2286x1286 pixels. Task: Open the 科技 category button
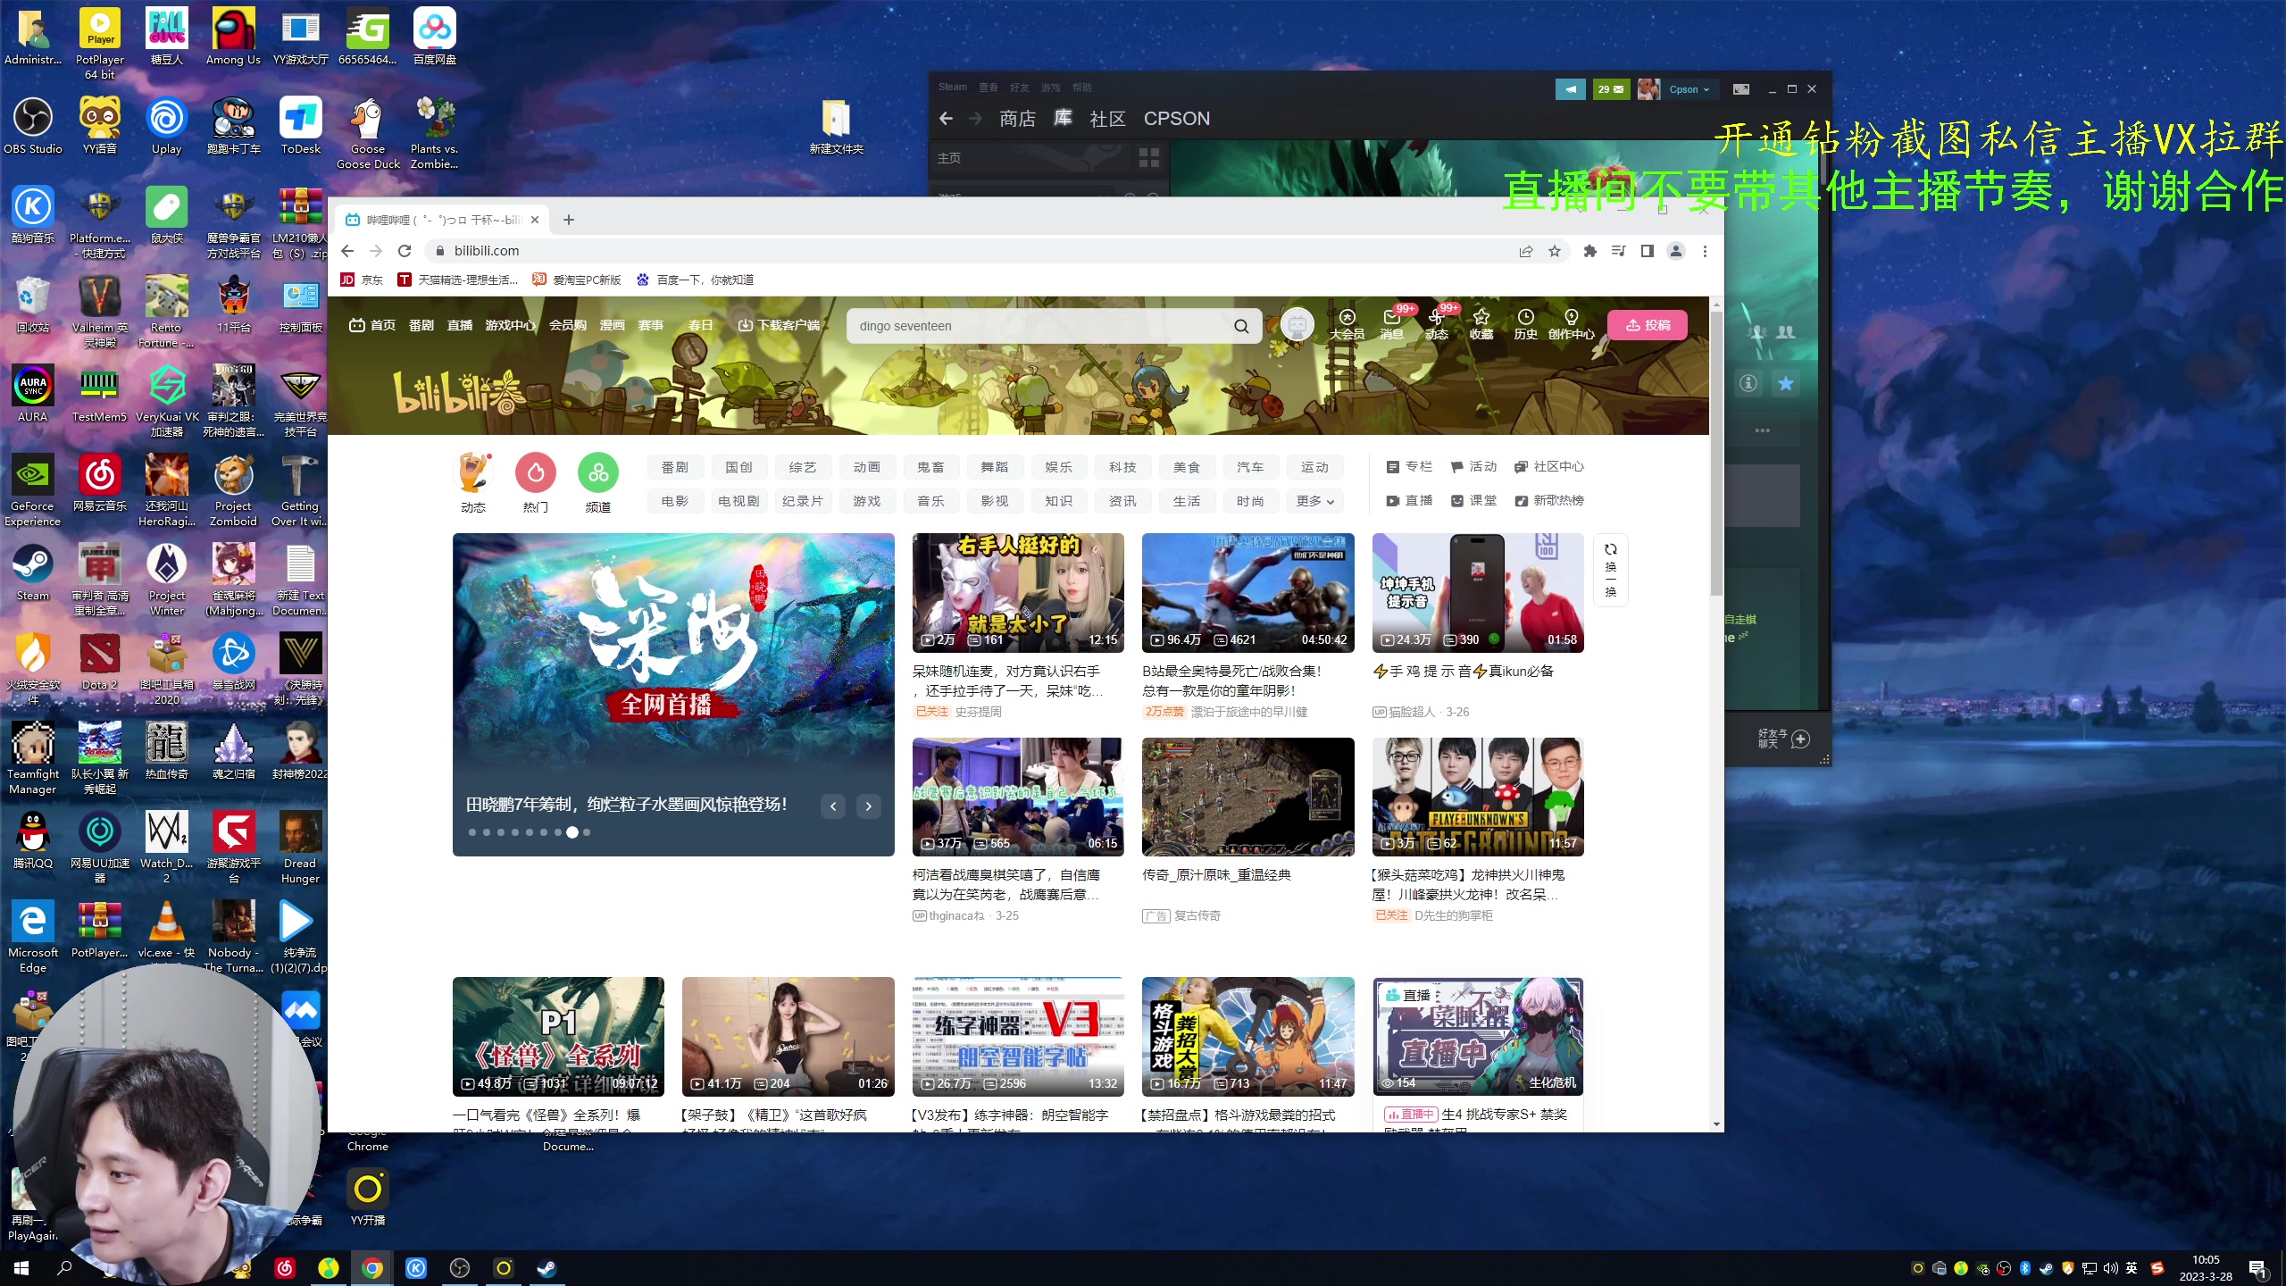click(1122, 467)
